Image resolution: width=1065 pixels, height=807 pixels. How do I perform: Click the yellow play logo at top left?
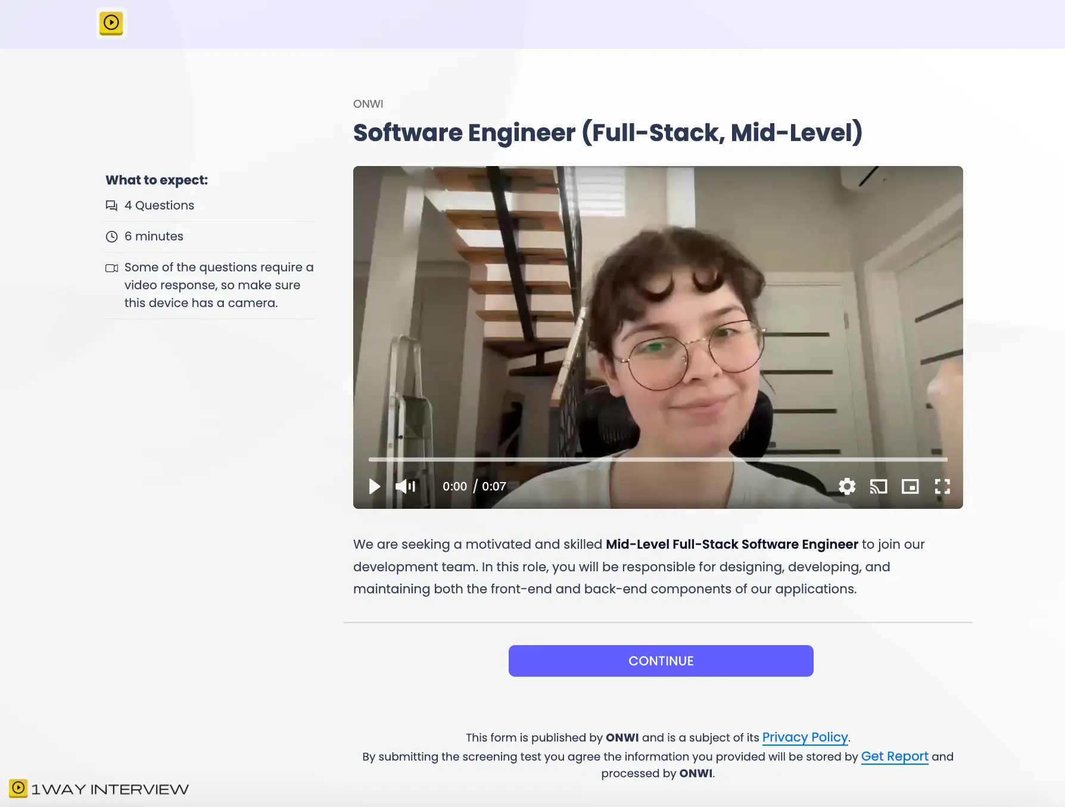point(111,23)
